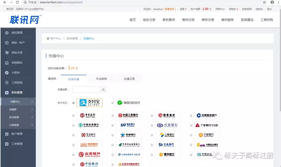The image size is (281, 167).
Task: Click the account icon beside 账户管理
Action: point(7,134)
